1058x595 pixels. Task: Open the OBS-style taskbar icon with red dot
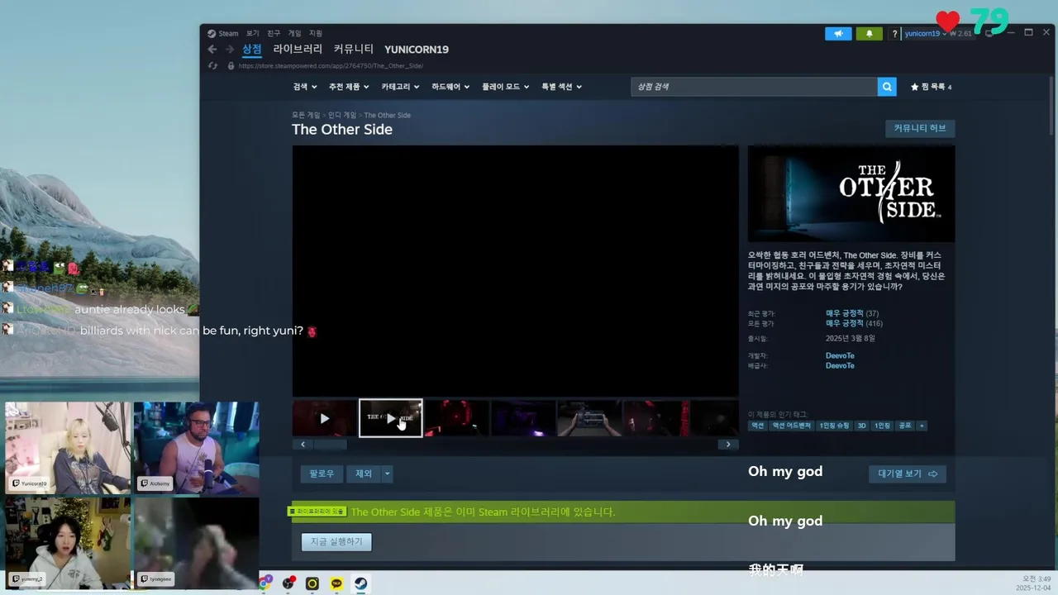coord(288,583)
